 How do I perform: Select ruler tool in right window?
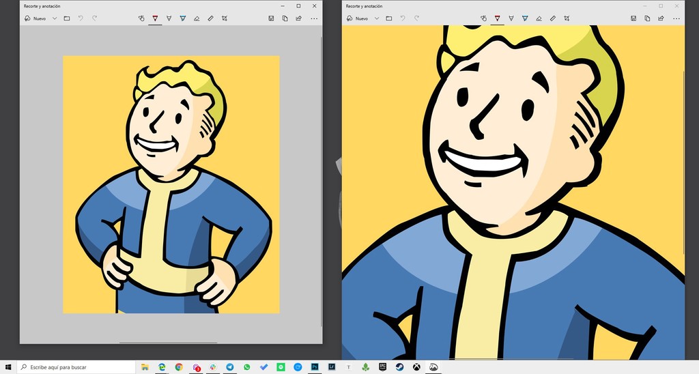coord(553,18)
